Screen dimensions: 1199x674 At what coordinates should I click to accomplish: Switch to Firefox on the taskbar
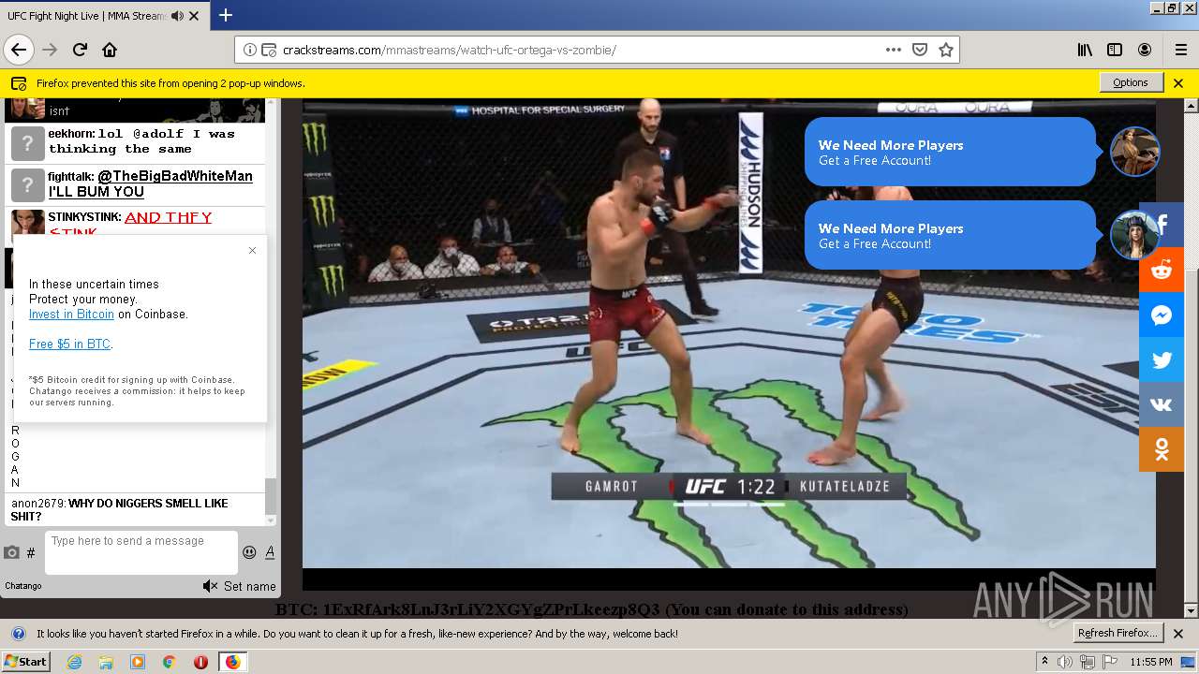[x=232, y=662]
